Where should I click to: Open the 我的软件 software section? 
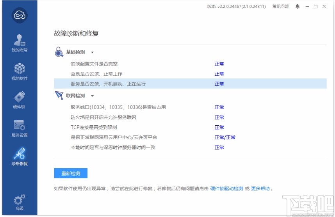(20, 71)
